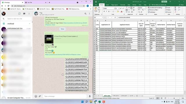186x104 pixels.
Task: Open the File menu in Excel
Action: [96, 5]
